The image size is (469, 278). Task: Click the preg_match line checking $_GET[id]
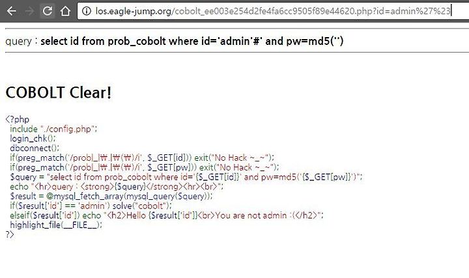(x=142, y=158)
